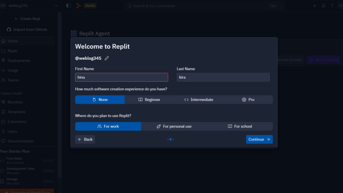This screenshot has width=343, height=193.
Task: Click the search magnifier icon
Action: point(129,6)
